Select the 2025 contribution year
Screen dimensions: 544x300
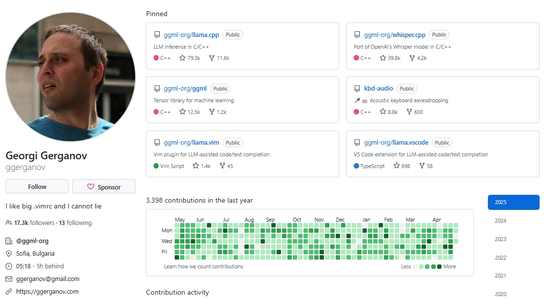coord(513,202)
